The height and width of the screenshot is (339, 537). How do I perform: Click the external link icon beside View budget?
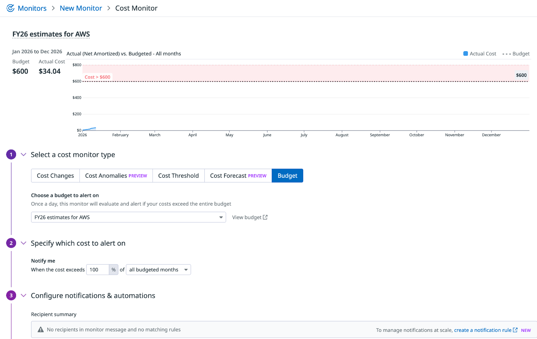265,217
